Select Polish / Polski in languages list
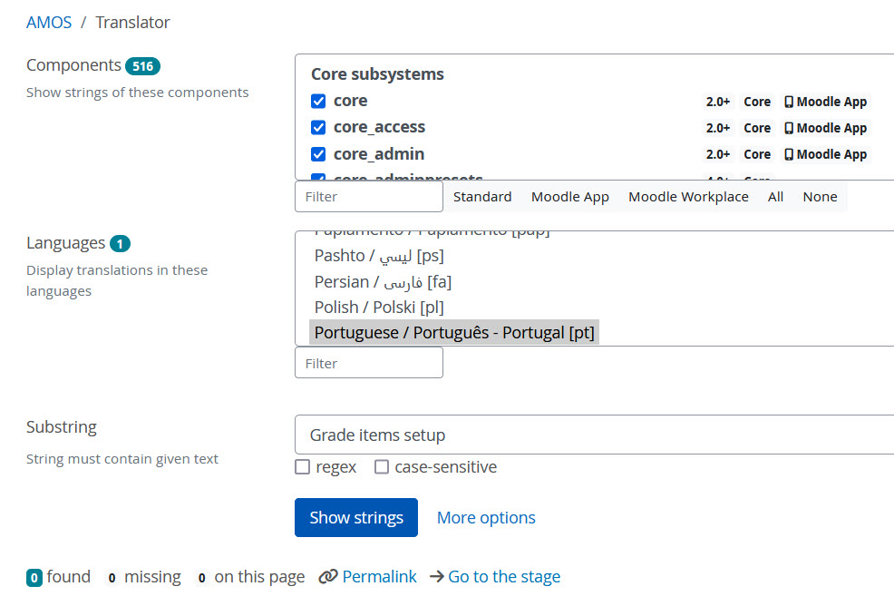The width and height of the screenshot is (894, 606). click(379, 307)
